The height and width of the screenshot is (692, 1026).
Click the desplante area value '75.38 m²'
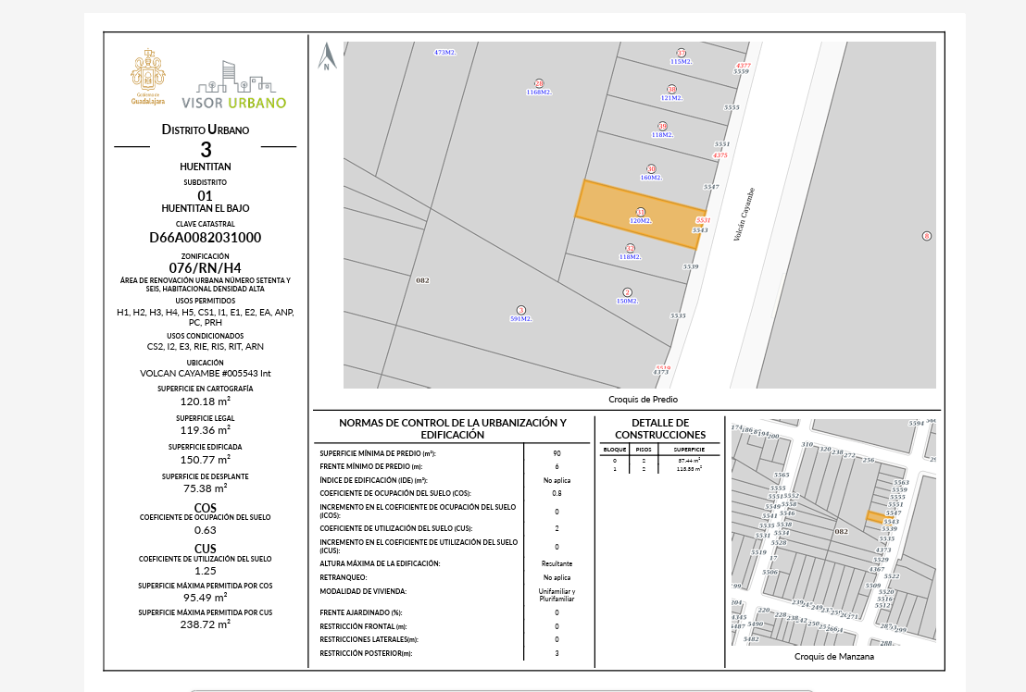pyautogui.click(x=206, y=488)
